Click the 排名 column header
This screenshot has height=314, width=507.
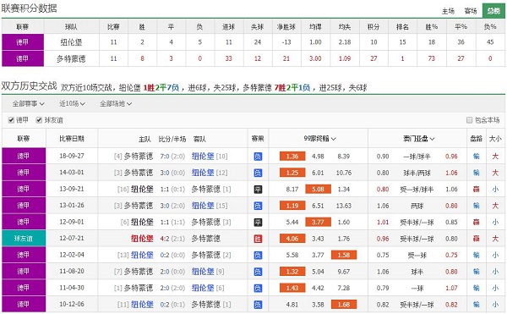pos(402,27)
